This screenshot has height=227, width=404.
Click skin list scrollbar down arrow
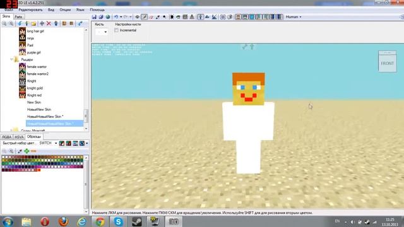(x=86, y=128)
